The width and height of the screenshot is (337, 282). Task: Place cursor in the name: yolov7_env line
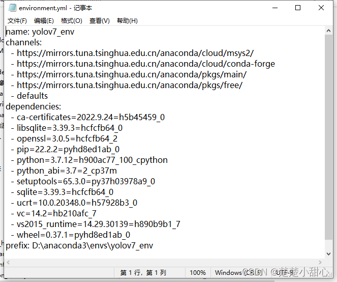tap(40, 32)
